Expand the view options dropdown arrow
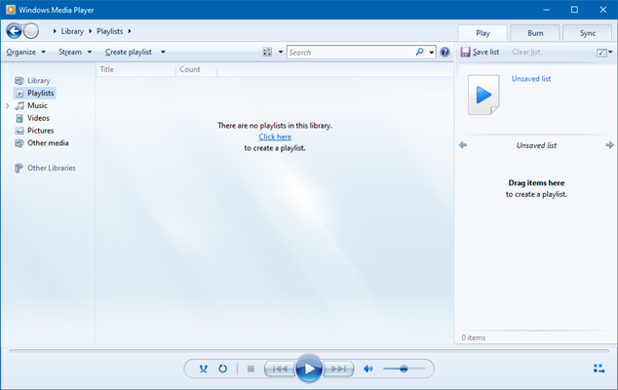 click(x=281, y=52)
